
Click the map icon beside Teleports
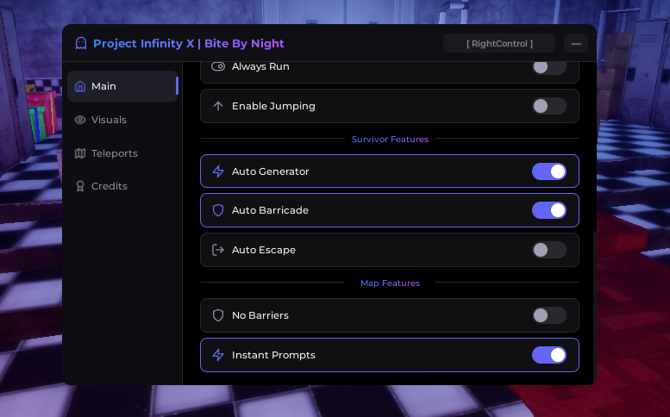pyautogui.click(x=80, y=153)
